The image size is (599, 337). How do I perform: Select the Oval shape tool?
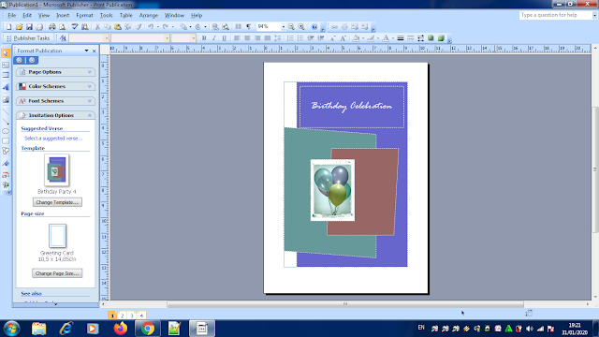click(x=6, y=131)
